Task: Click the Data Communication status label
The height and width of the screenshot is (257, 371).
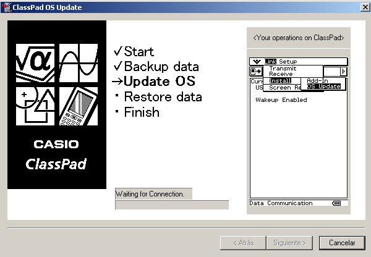Action: coord(281,203)
